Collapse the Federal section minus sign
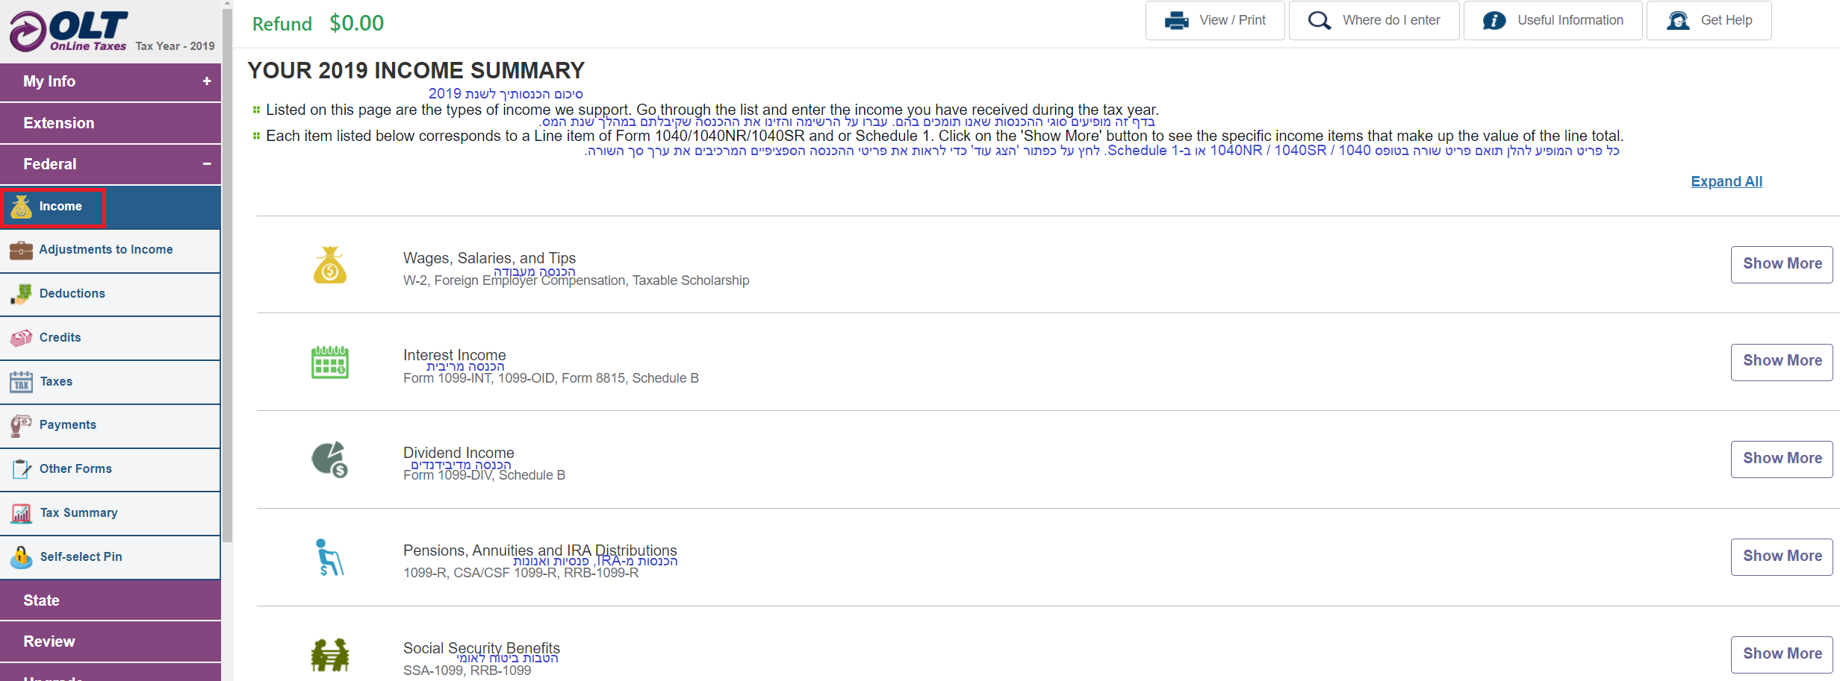The image size is (1840, 681). [x=207, y=164]
